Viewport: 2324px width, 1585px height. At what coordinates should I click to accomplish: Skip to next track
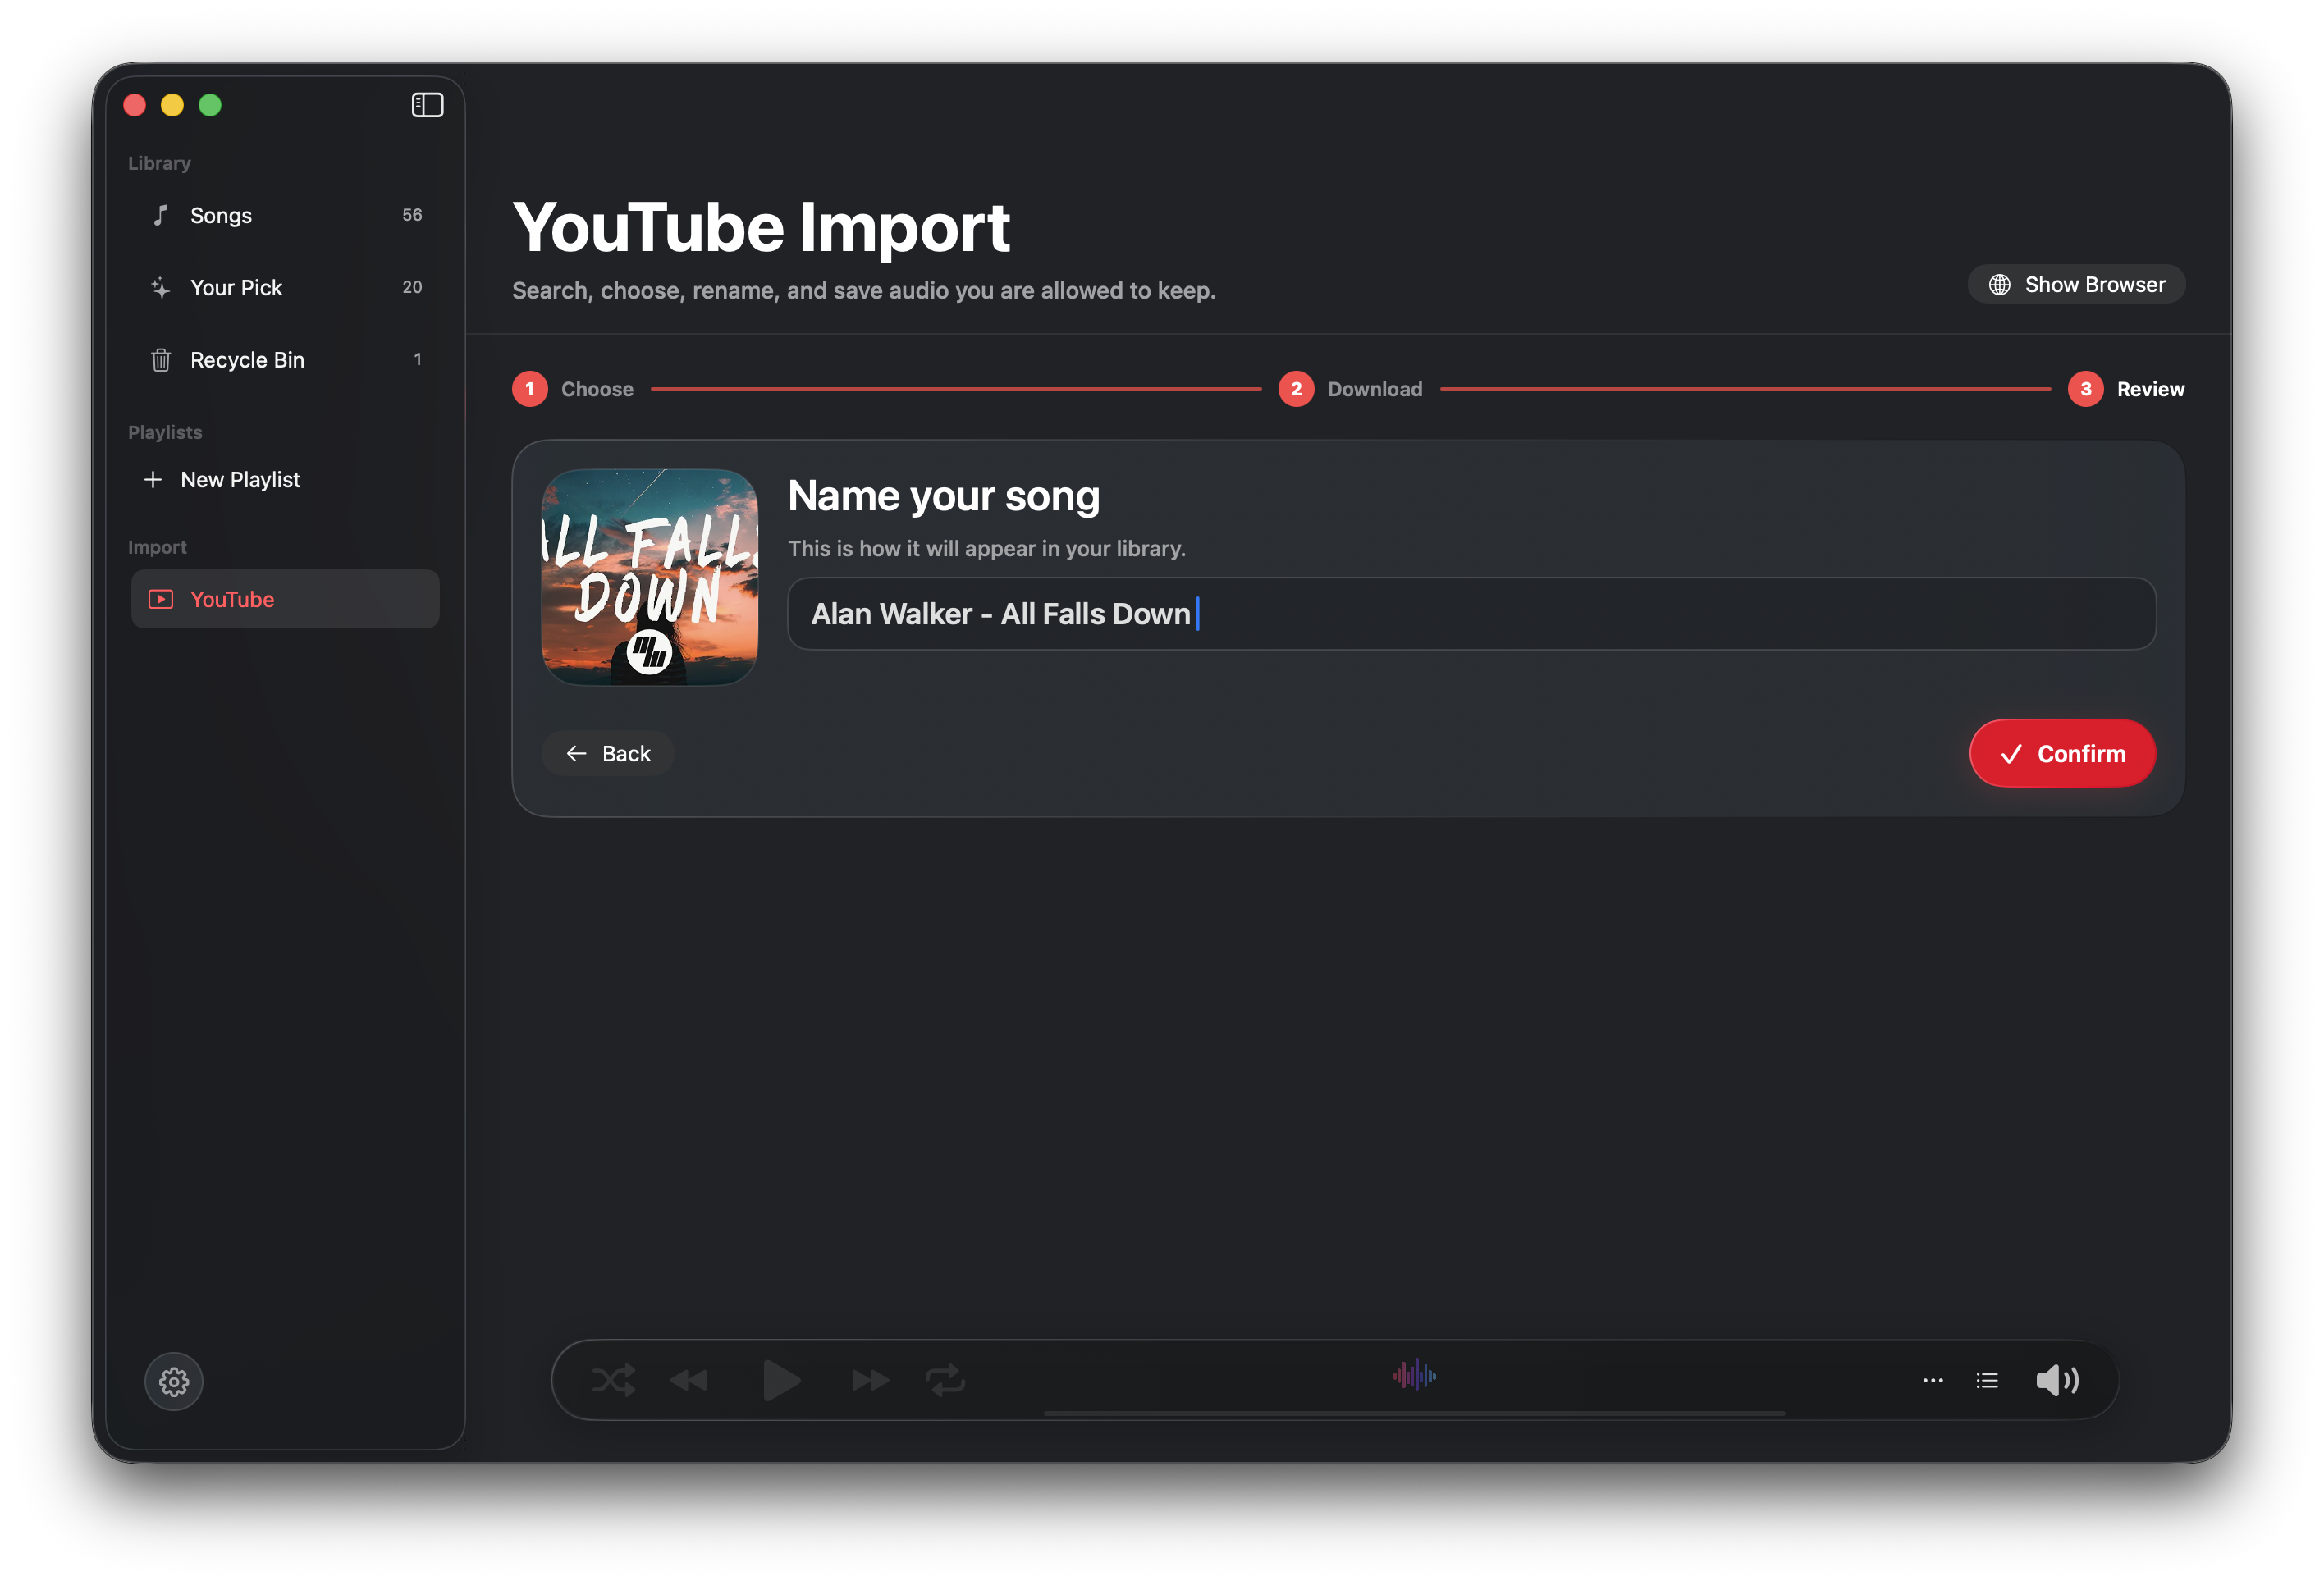point(870,1380)
